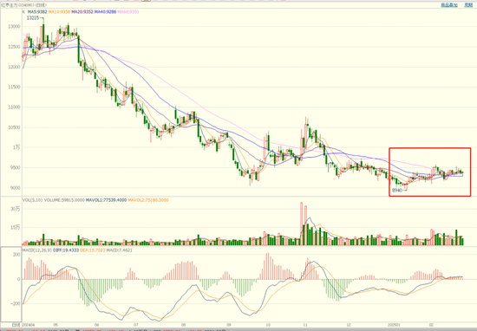Click the MA5:9382 moving average label

click(x=37, y=12)
